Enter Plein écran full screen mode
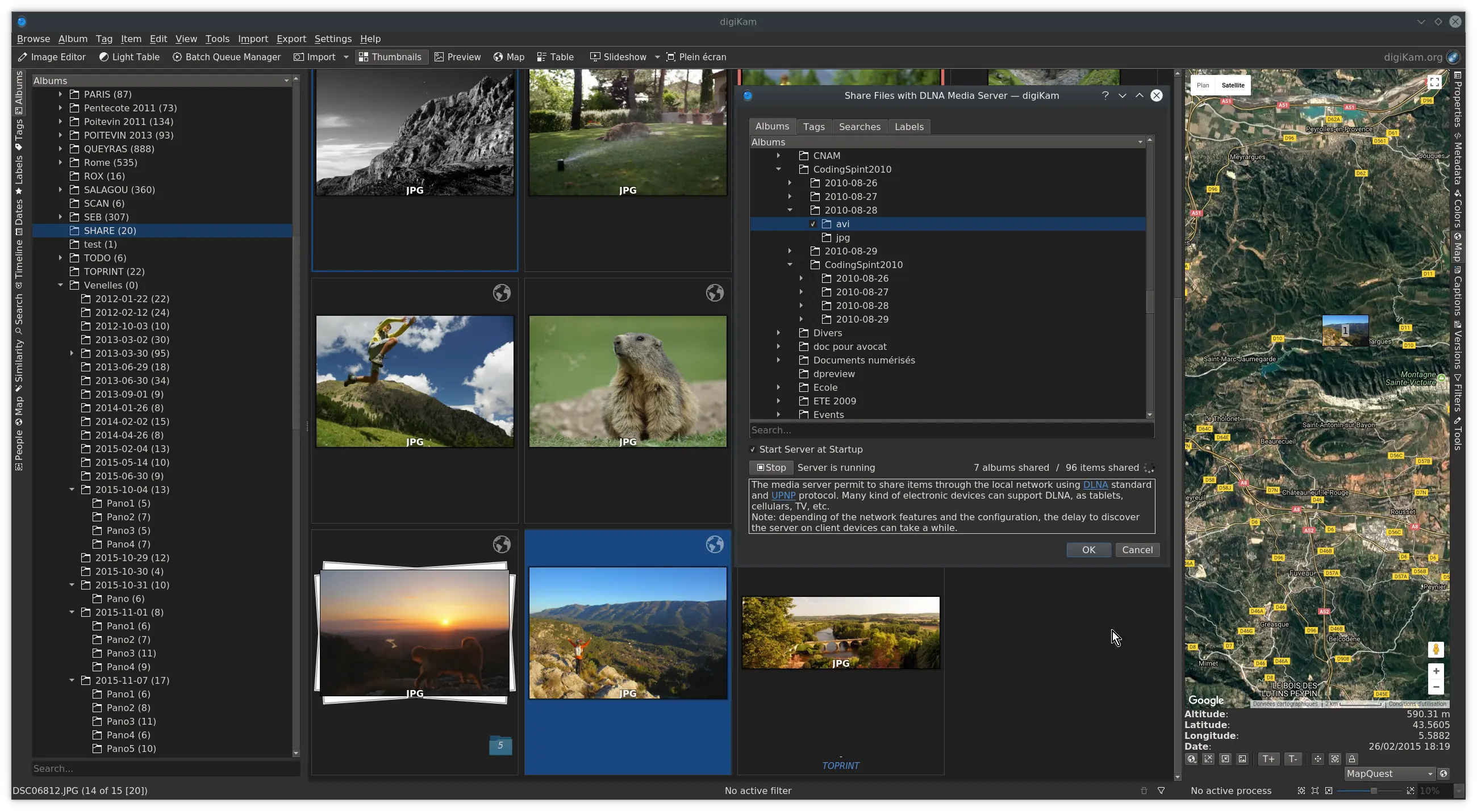Screen dimensions: 1477x811 tap(696, 57)
